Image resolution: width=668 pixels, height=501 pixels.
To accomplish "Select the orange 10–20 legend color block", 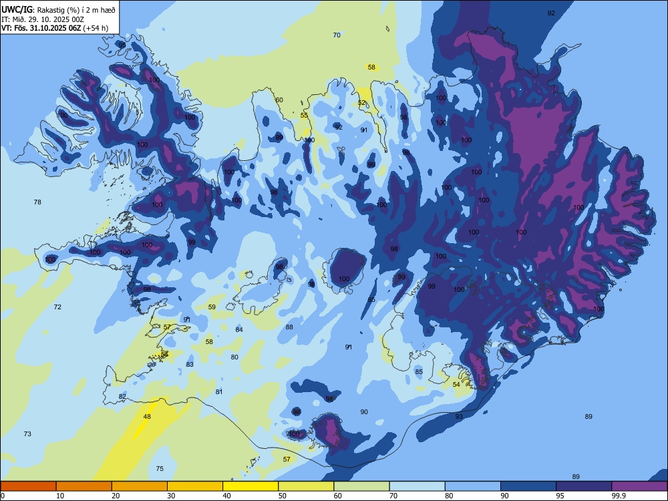I will point(84,486).
